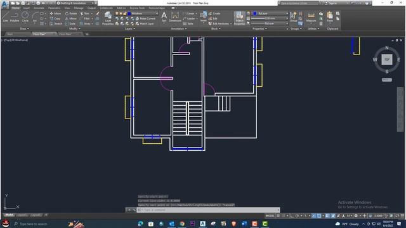Click the Copy tool

click(55, 18)
